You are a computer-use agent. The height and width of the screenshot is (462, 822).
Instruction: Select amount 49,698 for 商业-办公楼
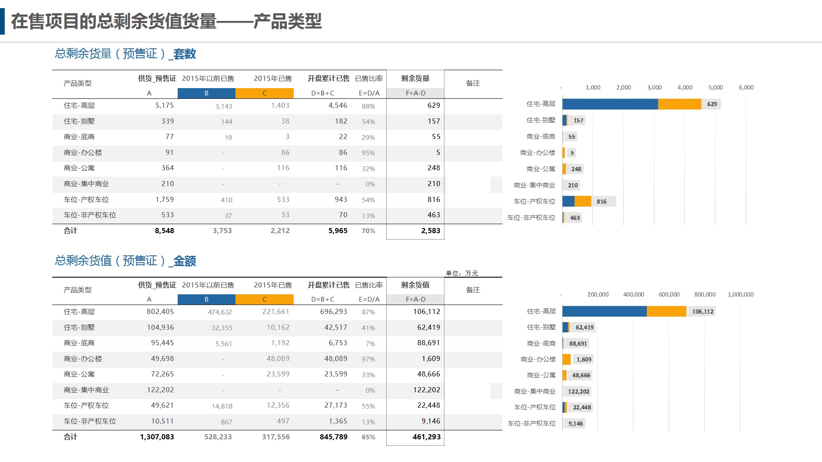coord(162,358)
